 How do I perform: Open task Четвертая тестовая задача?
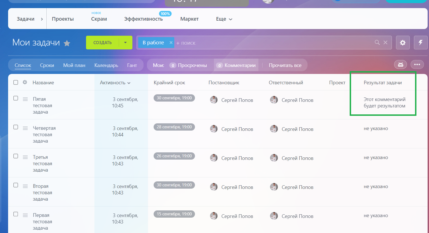click(44, 134)
